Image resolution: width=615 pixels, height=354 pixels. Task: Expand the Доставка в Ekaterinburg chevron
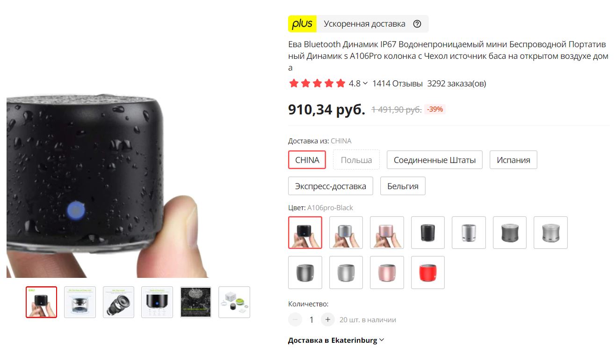(382, 340)
